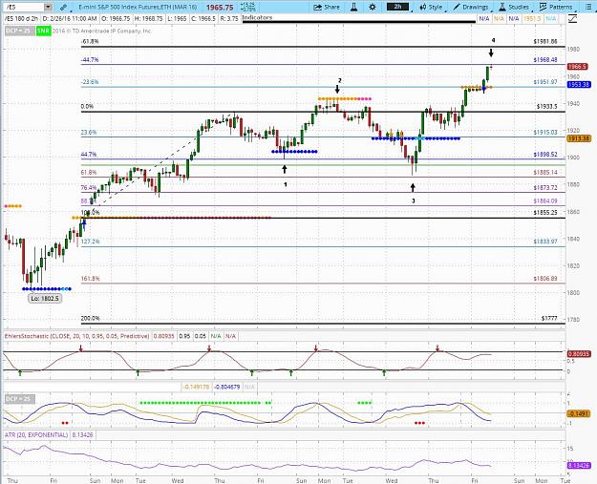This screenshot has height=484, width=597.
Task: Click the Share arrow icon
Action: (x=318, y=7)
